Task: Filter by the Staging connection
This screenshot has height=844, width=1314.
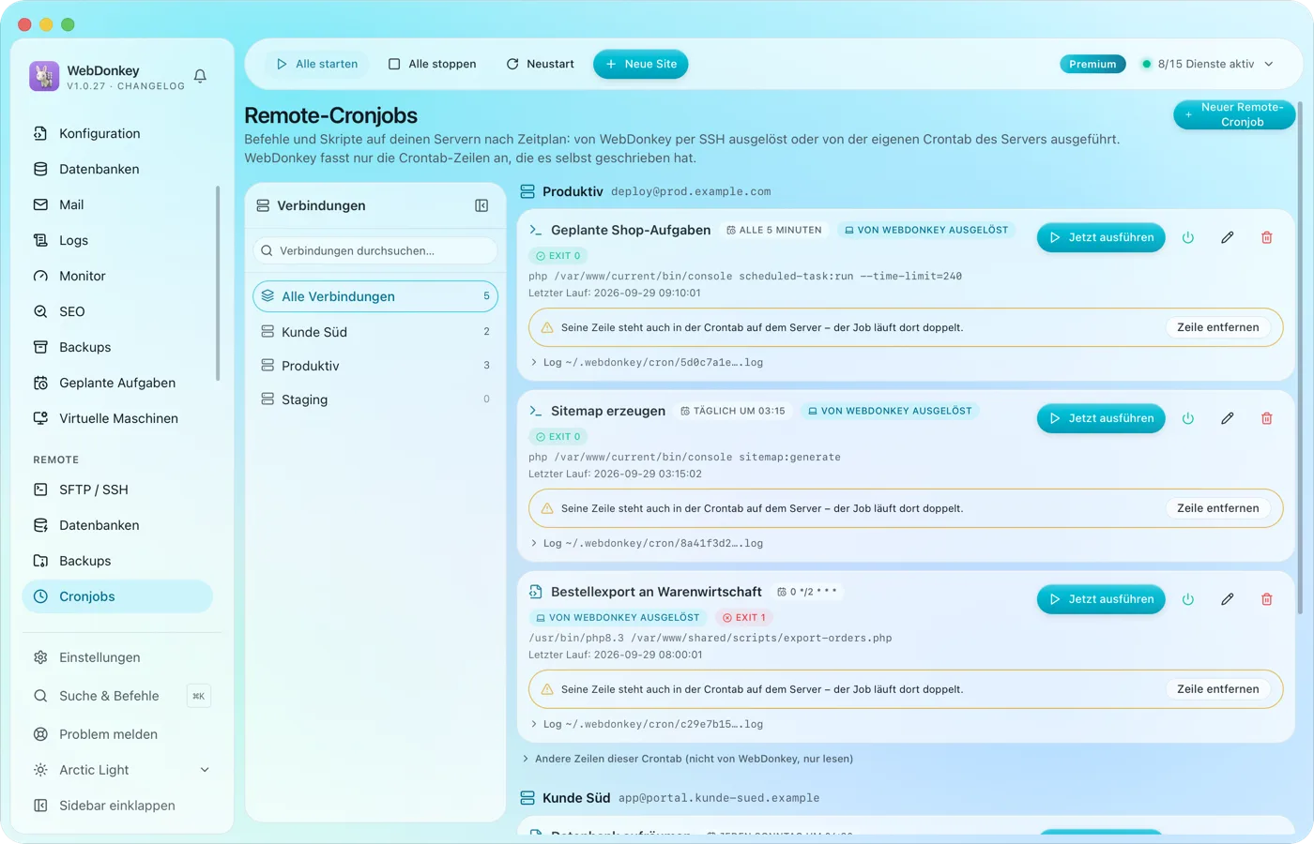Action: pos(375,399)
